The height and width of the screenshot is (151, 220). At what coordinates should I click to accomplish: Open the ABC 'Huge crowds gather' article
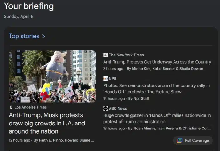[x=157, y=119]
